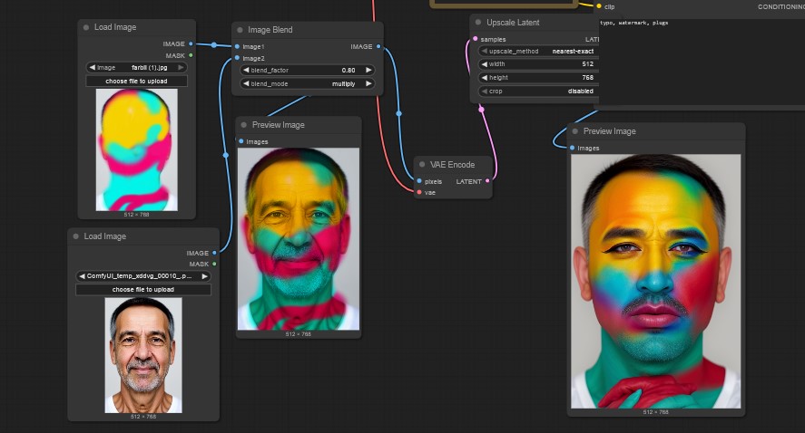The height and width of the screenshot is (433, 805).
Task: Collapse the middle Preview Image node with its title dot
Action: tap(244, 124)
